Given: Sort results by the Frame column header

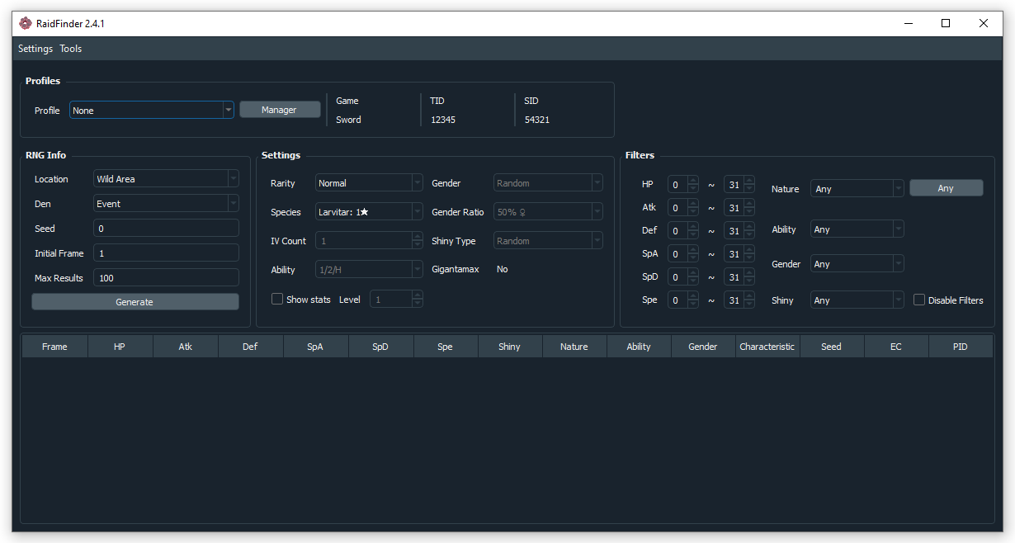Looking at the screenshot, I should click(x=54, y=347).
